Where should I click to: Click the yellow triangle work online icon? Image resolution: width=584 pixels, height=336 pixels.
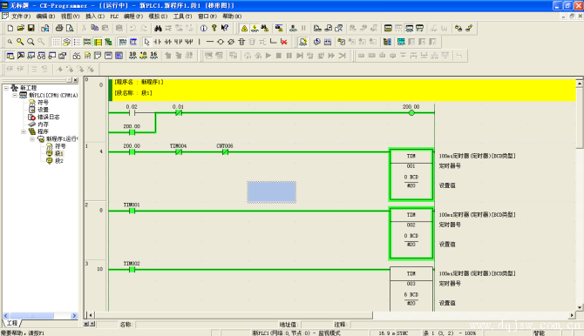244,28
